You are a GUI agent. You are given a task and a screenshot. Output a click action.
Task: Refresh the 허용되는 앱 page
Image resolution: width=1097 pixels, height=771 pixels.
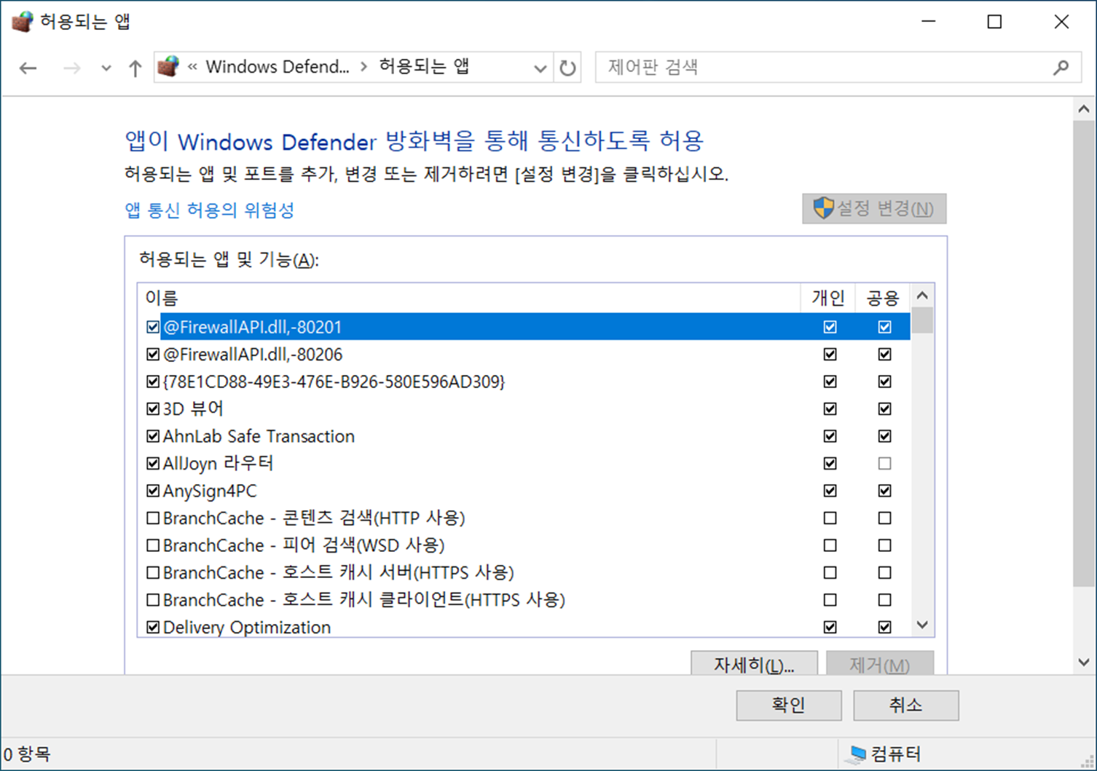coord(567,68)
